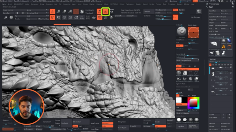Select the Draw mode button
This screenshot has height=132, width=236.
click(x=52, y=12)
